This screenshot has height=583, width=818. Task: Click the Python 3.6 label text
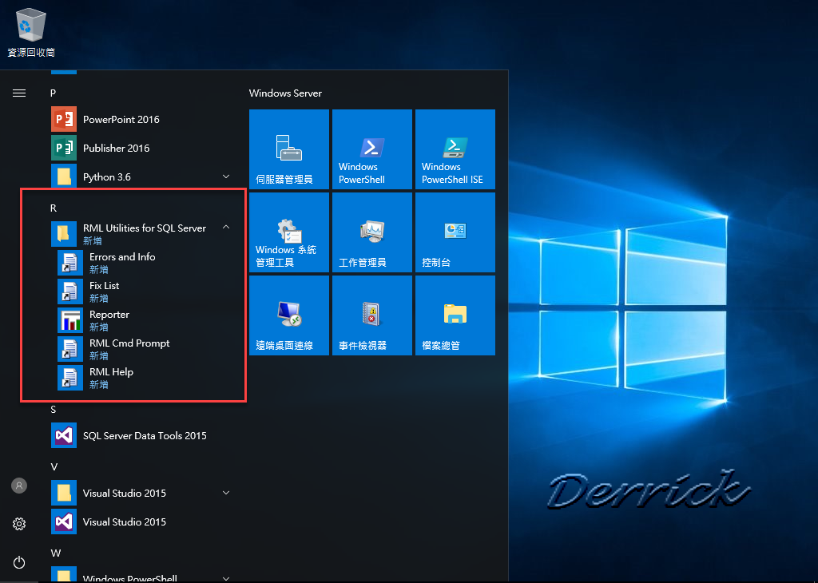click(107, 176)
